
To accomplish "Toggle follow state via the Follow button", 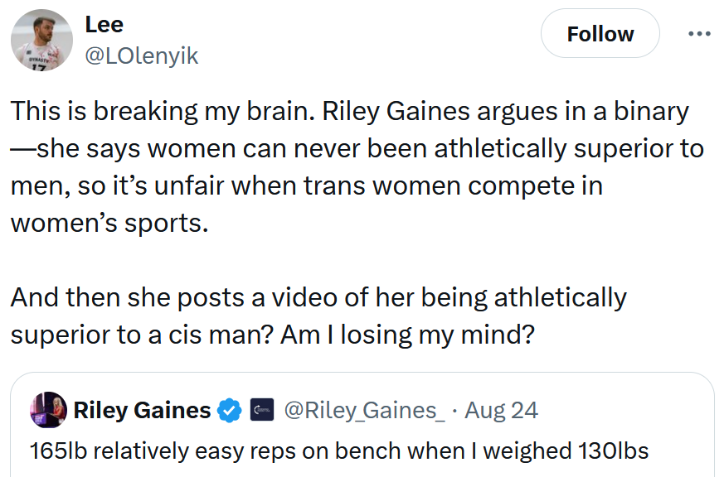I will tap(600, 33).
